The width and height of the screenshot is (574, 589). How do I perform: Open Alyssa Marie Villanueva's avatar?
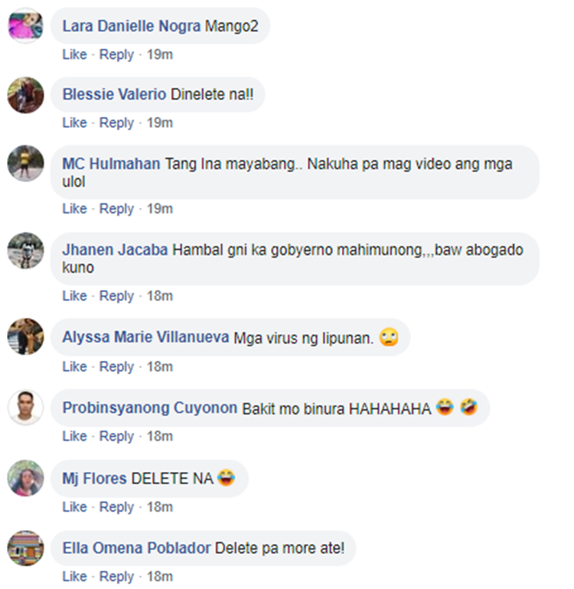pos(25,337)
